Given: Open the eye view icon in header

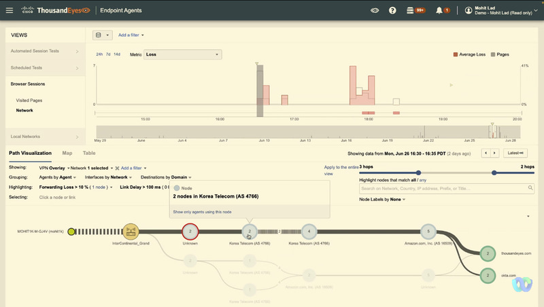Looking at the screenshot, I should click(375, 10).
